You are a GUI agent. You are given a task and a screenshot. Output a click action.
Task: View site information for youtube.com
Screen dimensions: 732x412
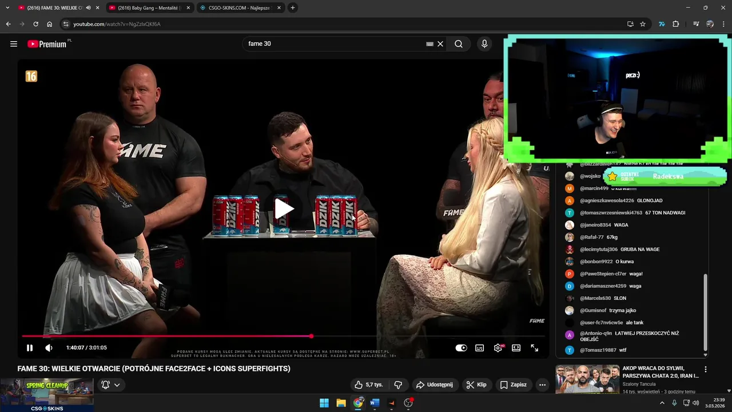pyautogui.click(x=66, y=24)
